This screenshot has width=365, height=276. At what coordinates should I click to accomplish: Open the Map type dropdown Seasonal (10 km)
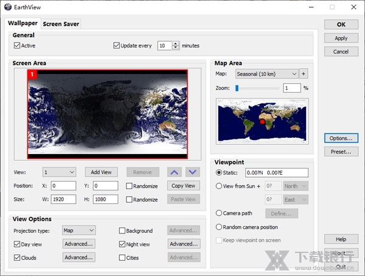pos(267,74)
